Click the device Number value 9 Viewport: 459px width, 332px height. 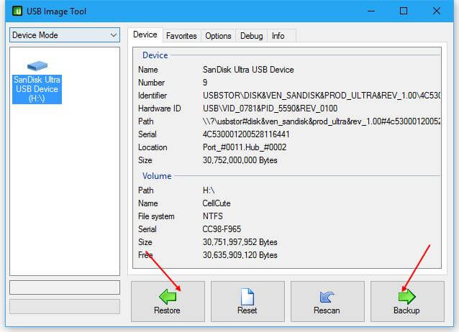pos(205,83)
